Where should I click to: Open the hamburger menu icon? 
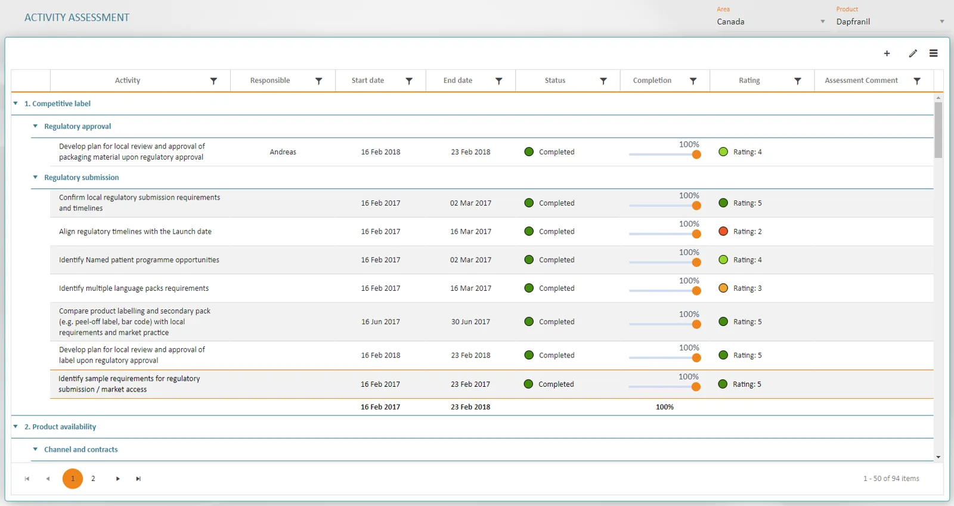934,54
